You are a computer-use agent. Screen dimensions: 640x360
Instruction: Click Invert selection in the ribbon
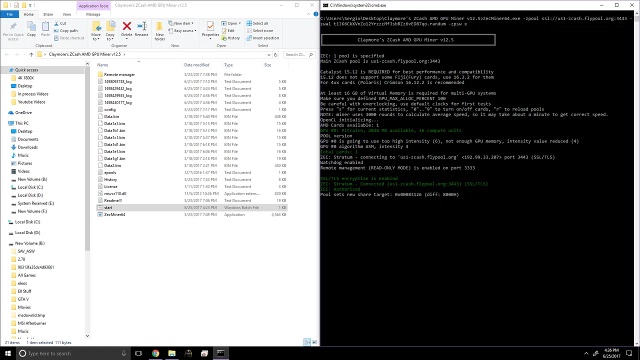[262, 38]
